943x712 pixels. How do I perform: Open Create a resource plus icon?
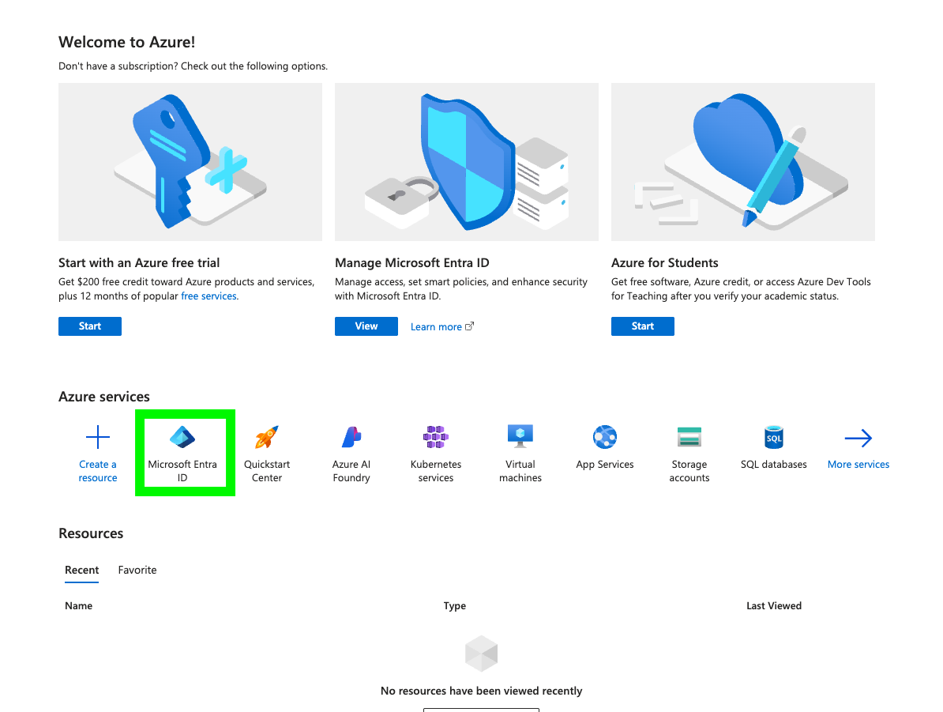click(97, 438)
